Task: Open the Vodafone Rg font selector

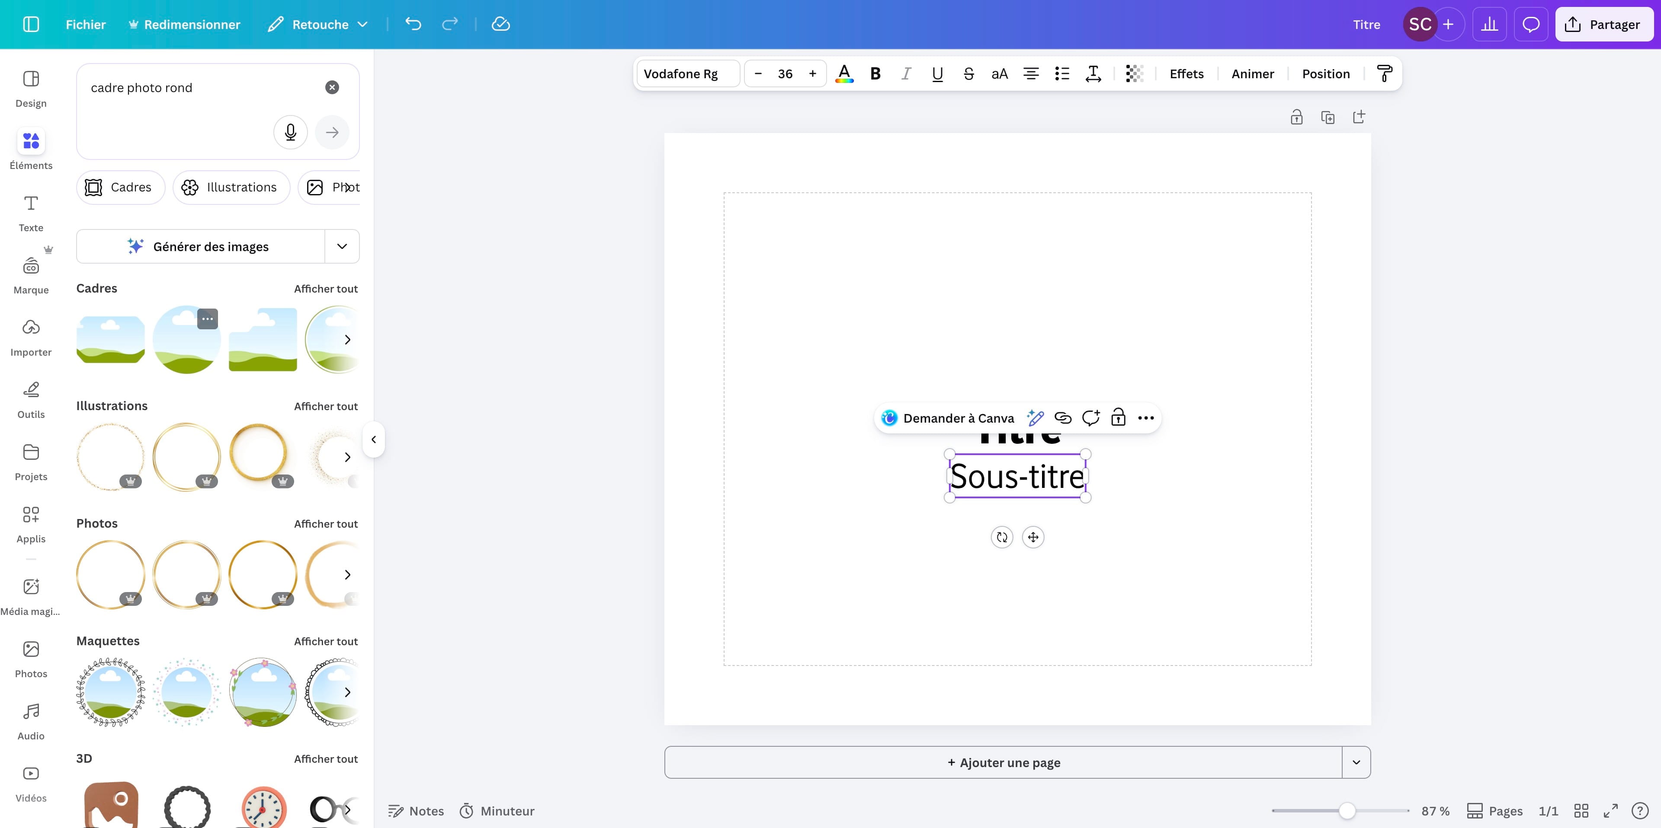Action: click(687, 73)
